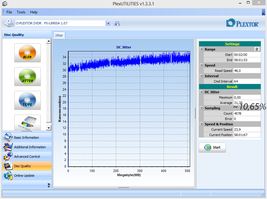267x199 pixels.
Task: Open the drive selection dropdown
Action: [x=108, y=23]
